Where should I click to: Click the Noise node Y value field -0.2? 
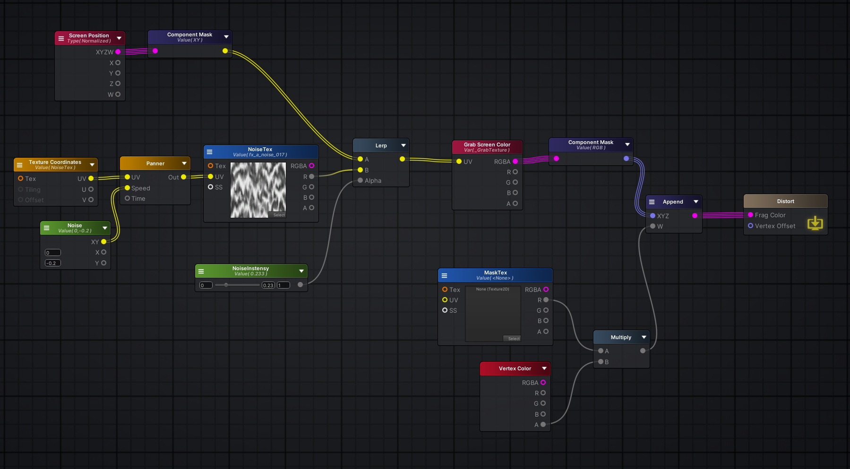52,263
